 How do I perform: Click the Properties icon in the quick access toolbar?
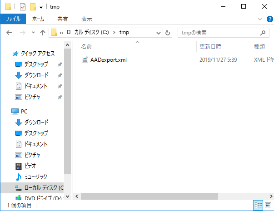tap(23, 7)
